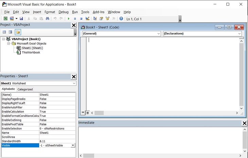
Task: Switch to the Alphabetic properties tab
Action: [x=8, y=89]
